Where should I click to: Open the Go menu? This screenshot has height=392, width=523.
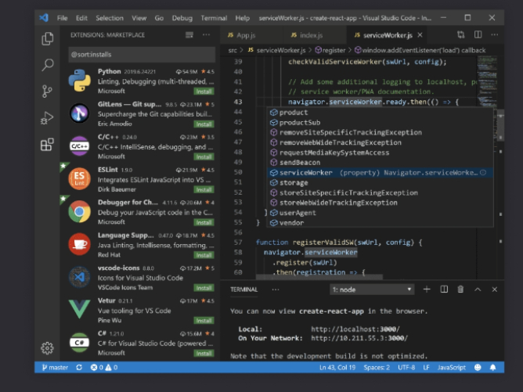(x=159, y=18)
